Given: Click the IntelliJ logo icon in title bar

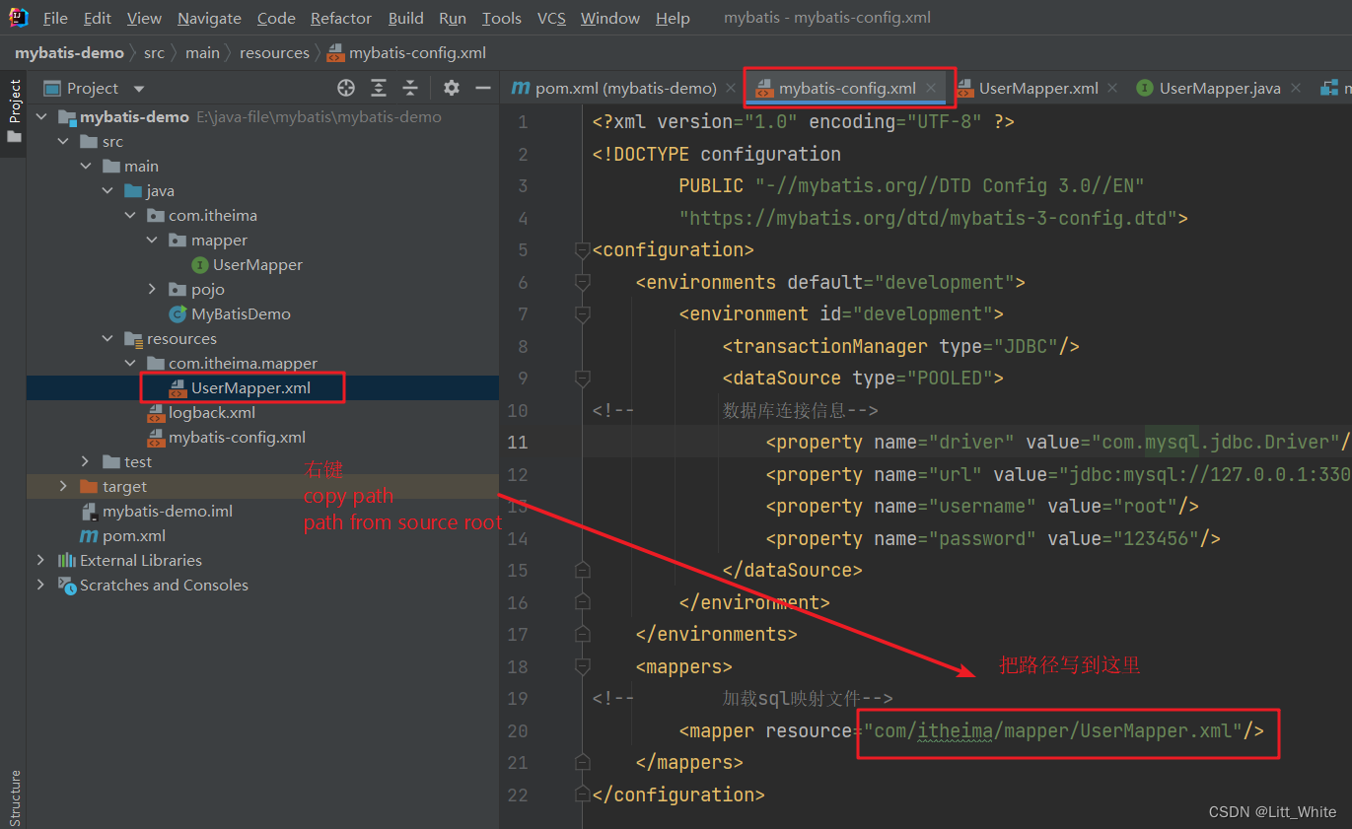Looking at the screenshot, I should pos(20,18).
